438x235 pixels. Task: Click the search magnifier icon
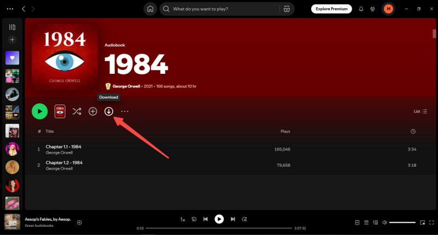[x=166, y=9]
